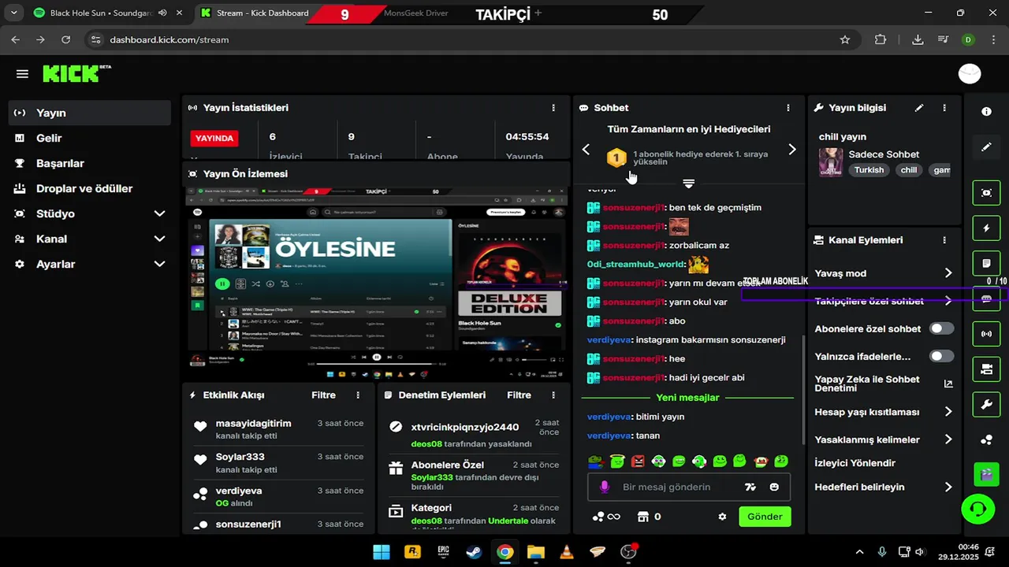Toggle Yalnızca ifadelerle switch
Image resolution: width=1009 pixels, height=567 pixels.
(941, 356)
